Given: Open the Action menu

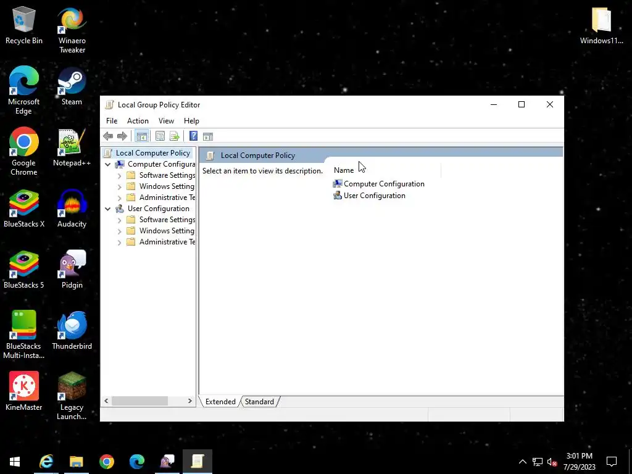Looking at the screenshot, I should tap(138, 121).
